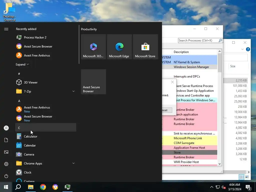The height and width of the screenshot is (192, 256).
Task: Open Process Hacker 2 from Recently added
Action: coord(46,37)
